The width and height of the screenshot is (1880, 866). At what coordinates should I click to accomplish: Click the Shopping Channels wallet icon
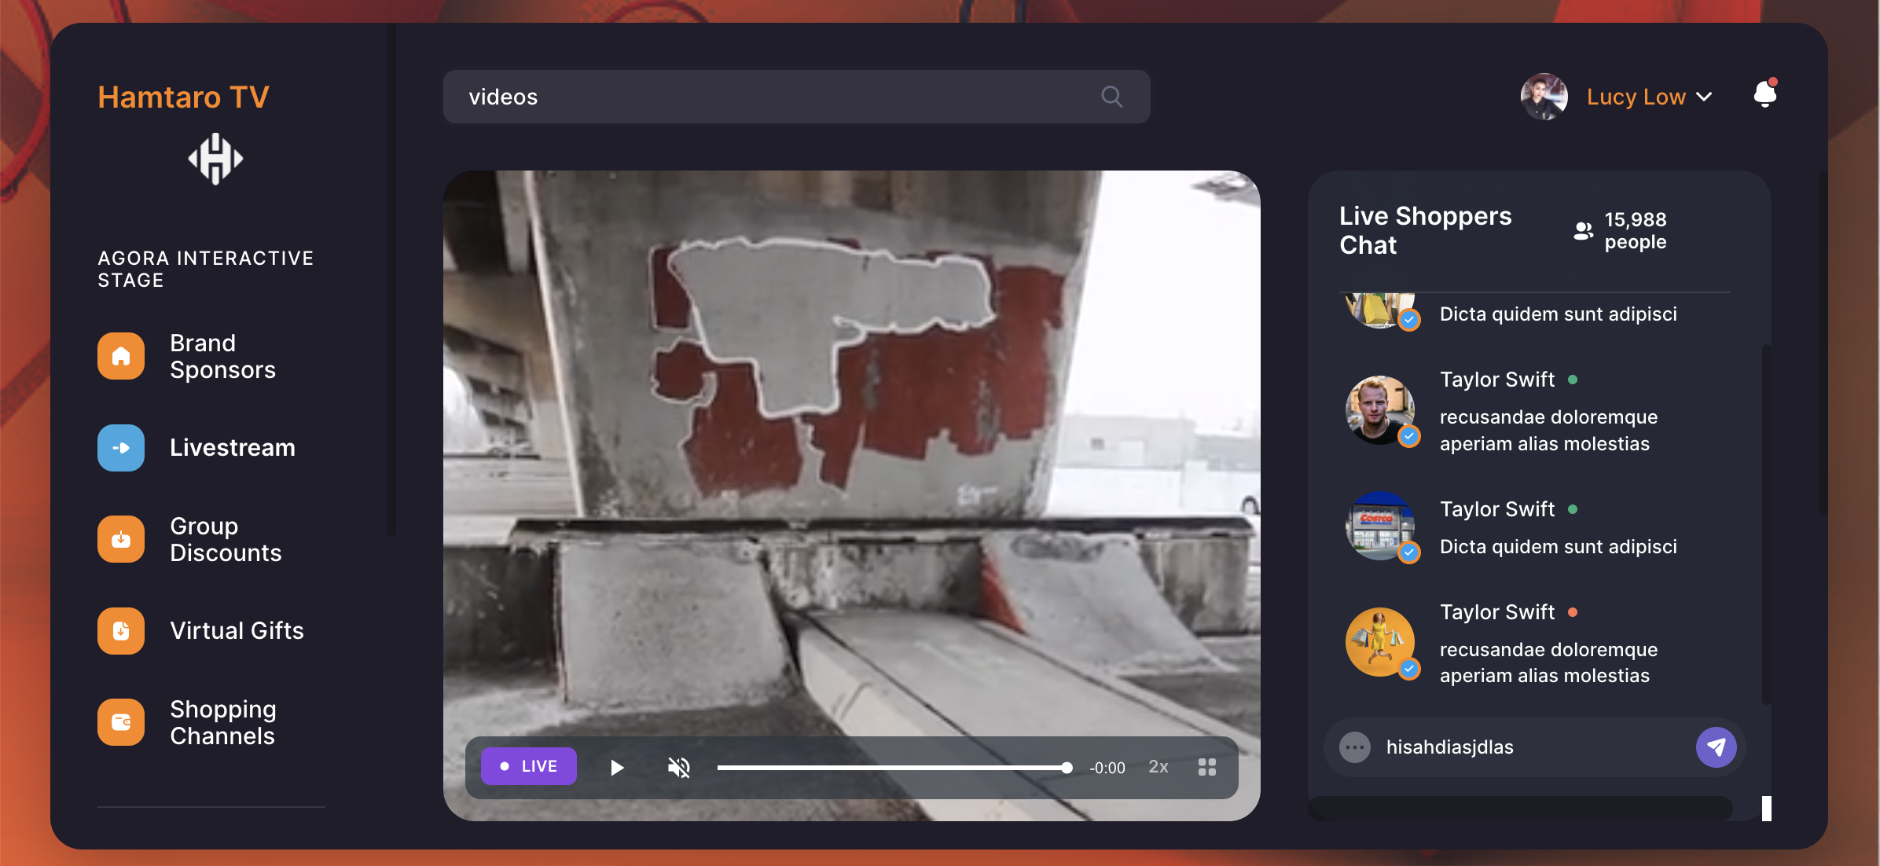[x=121, y=722]
